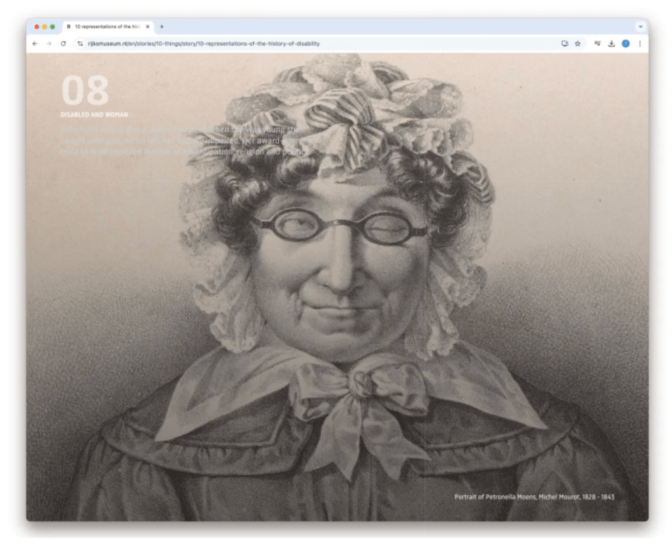Viewport: 672px width, 547px height.
Task: Open the browser downloads icon
Action: pyautogui.click(x=612, y=43)
